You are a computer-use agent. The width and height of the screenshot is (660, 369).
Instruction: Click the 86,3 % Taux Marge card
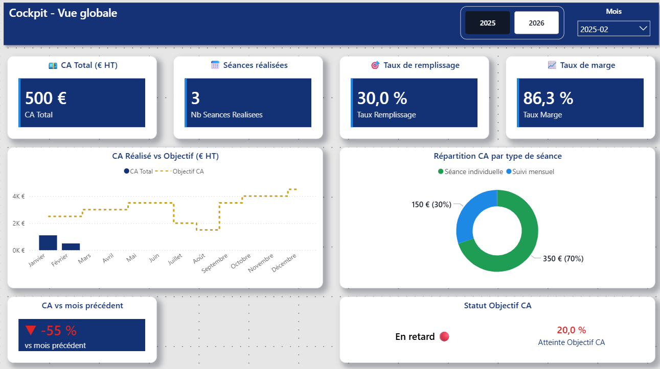[580, 103]
